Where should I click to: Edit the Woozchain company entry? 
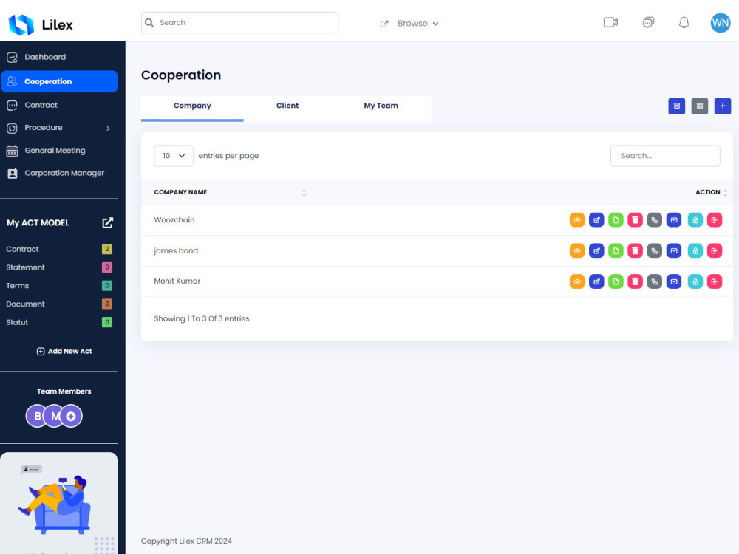click(x=596, y=220)
